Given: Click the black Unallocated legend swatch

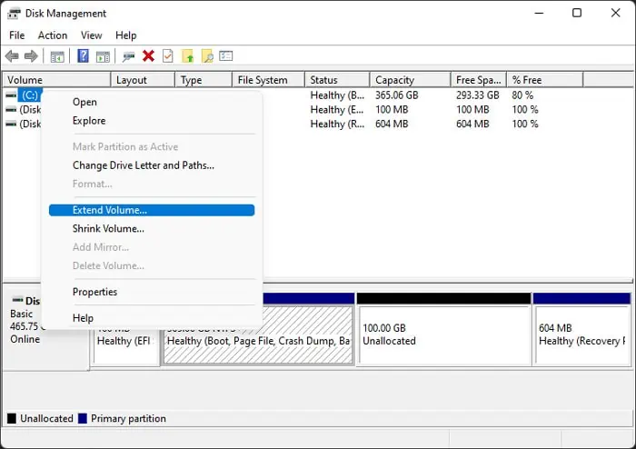Looking at the screenshot, I should [x=12, y=419].
